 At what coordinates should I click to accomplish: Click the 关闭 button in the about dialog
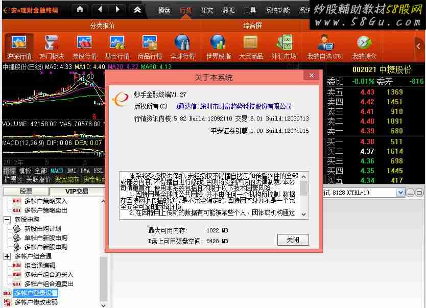tap(293, 240)
